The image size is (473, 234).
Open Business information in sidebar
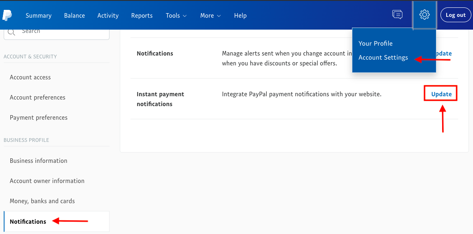point(38,161)
